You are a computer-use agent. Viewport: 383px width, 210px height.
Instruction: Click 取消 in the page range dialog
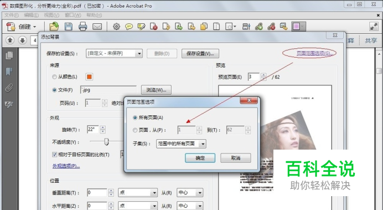point(235,158)
